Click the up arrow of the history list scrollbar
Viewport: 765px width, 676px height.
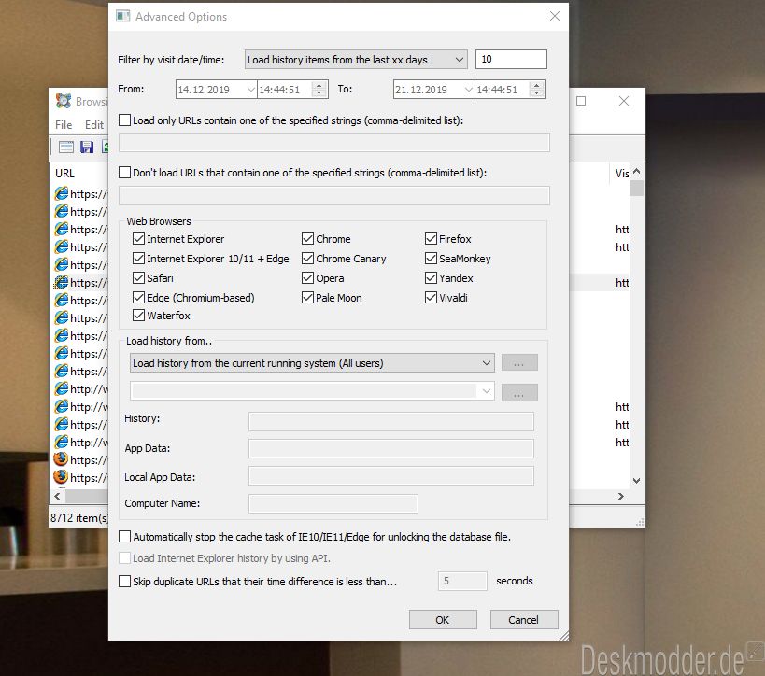pyautogui.click(x=637, y=172)
